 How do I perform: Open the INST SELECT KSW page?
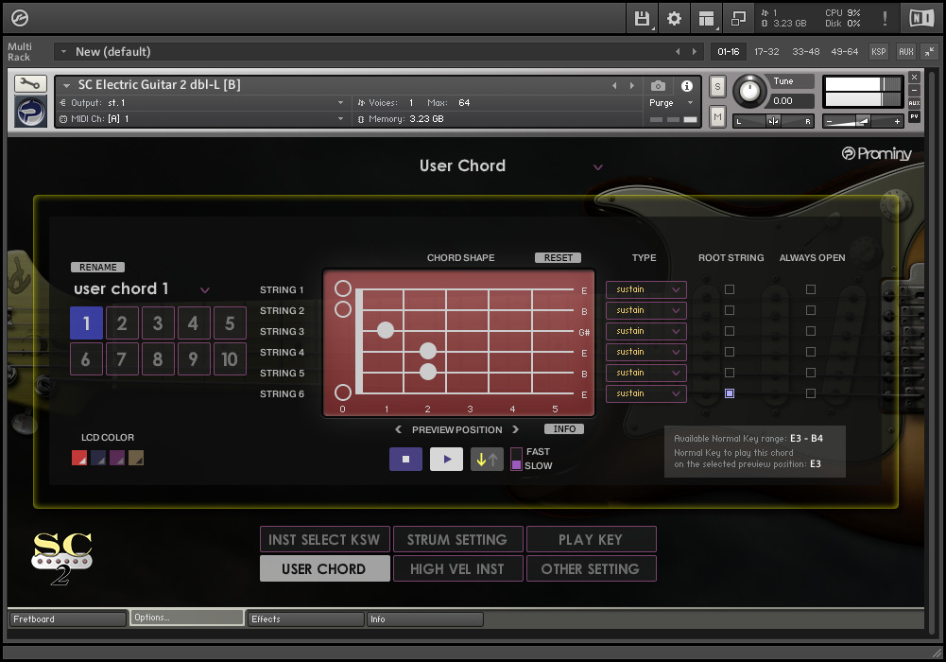coord(324,539)
